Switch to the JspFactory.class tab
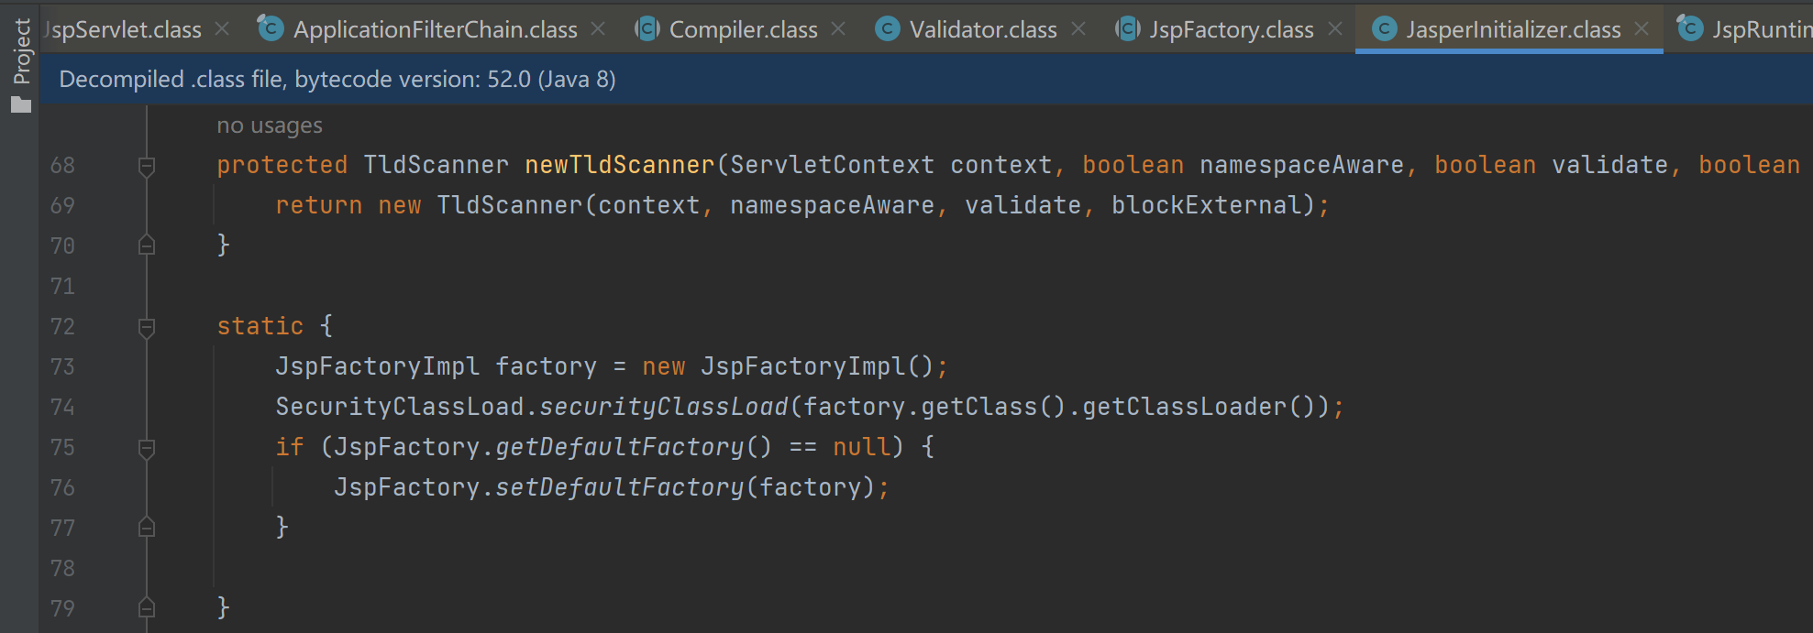Screen dimensions: 1813x633 [1232, 29]
